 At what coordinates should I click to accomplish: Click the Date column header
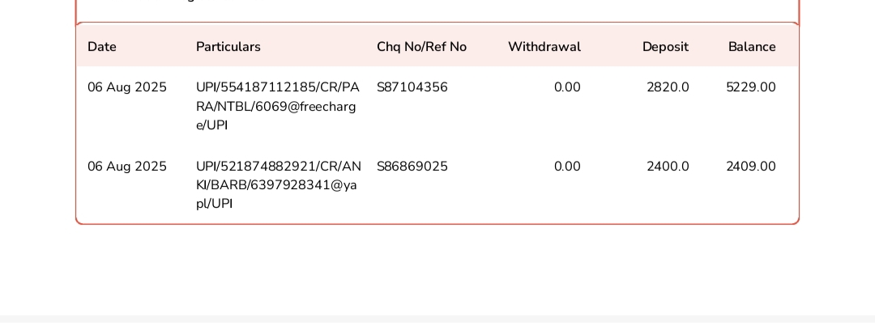click(102, 47)
